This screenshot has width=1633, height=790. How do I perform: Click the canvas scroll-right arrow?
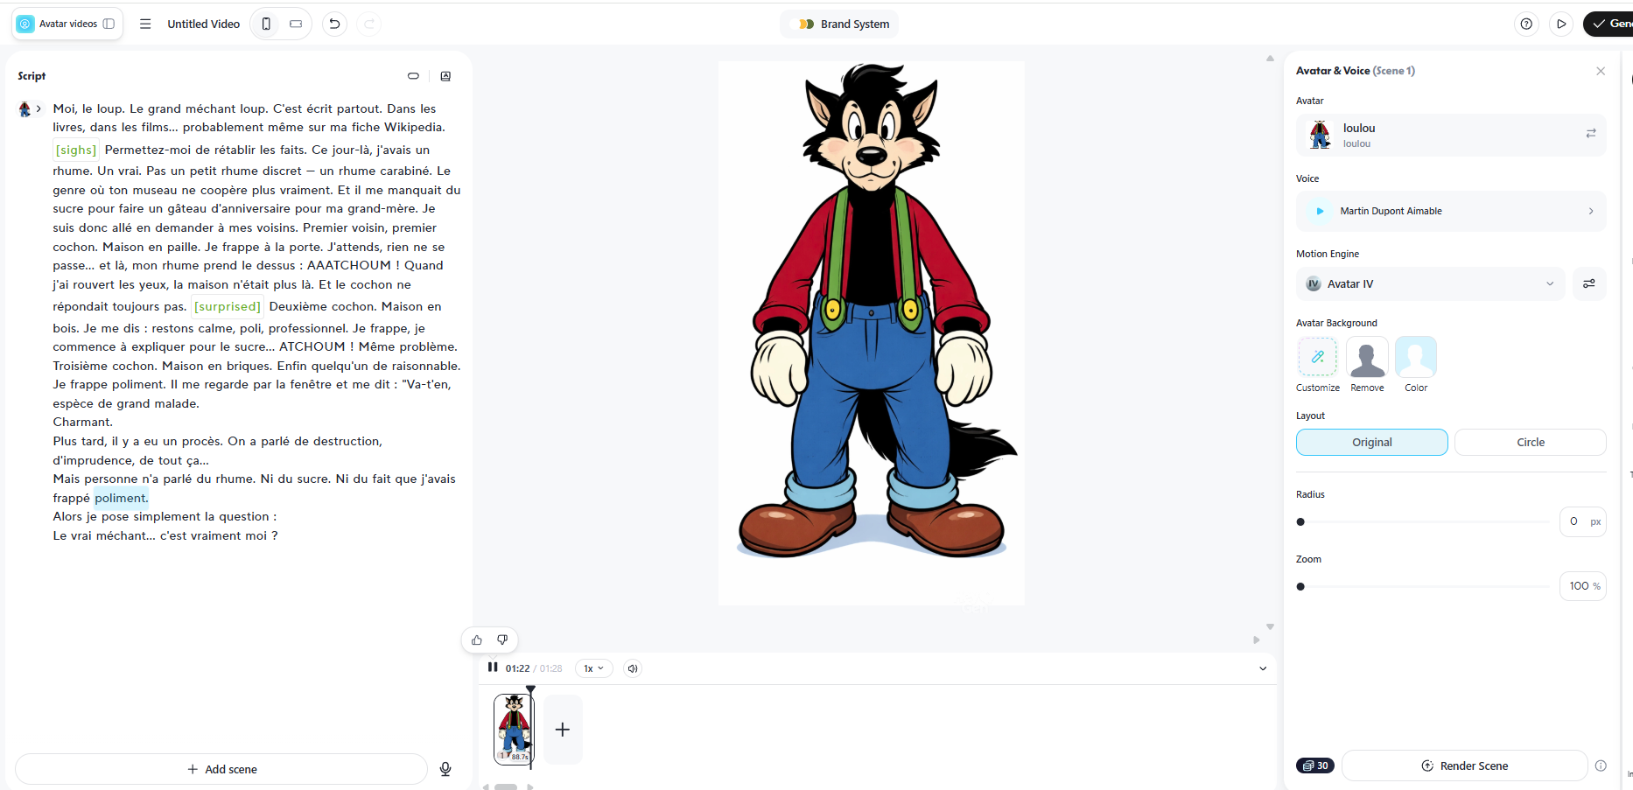coord(1257,640)
